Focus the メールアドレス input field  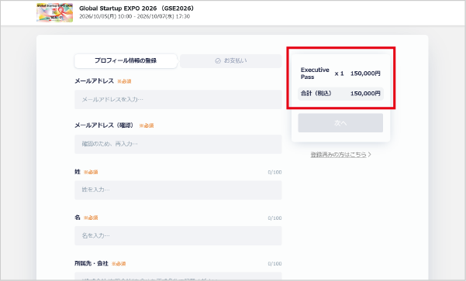point(178,99)
